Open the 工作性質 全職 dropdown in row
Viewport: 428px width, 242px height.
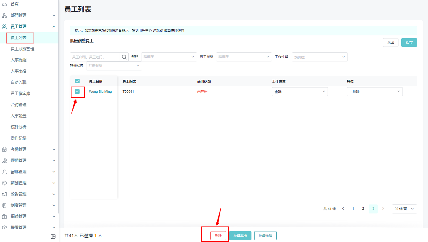point(300,92)
